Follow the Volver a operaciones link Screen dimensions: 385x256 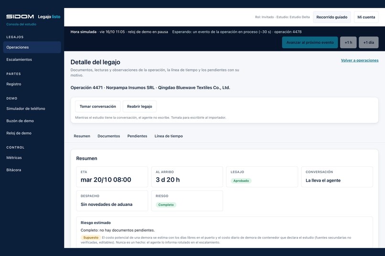click(x=360, y=60)
